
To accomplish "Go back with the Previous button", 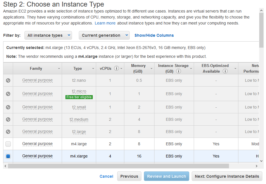I will coord(129,176).
